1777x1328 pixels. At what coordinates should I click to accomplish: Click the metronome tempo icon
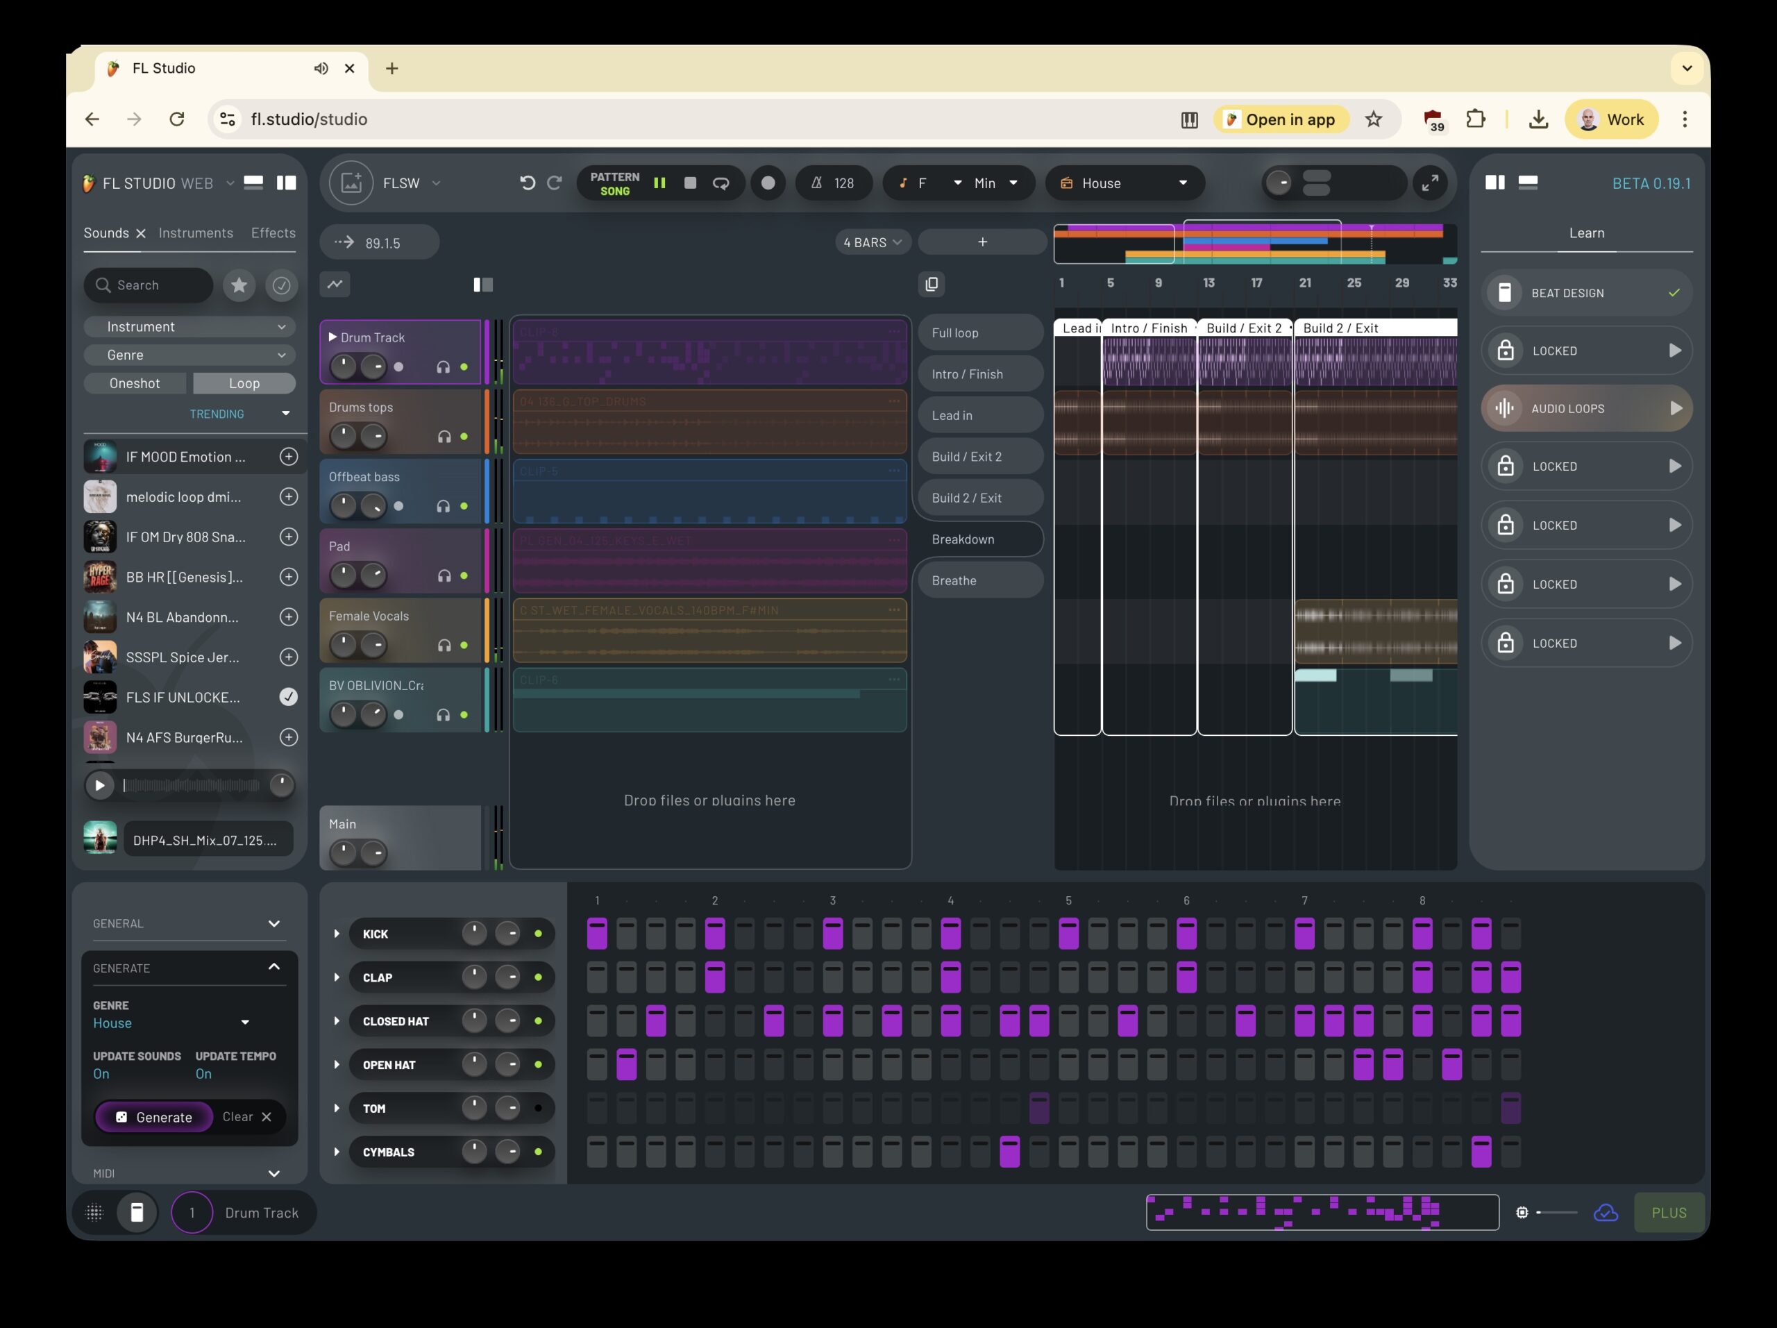pyautogui.click(x=816, y=183)
